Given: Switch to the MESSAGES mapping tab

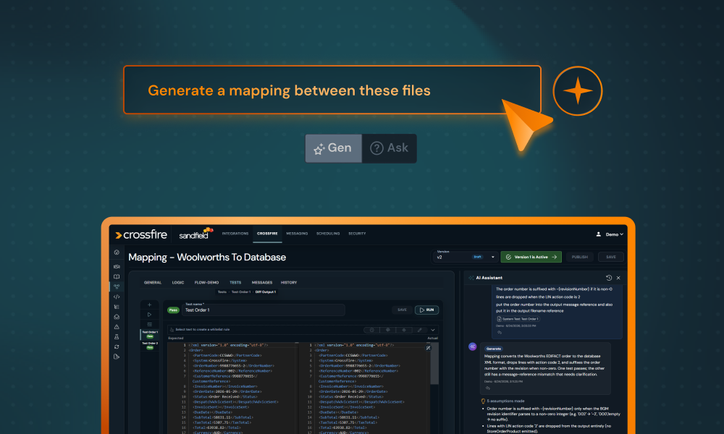Looking at the screenshot, I should pos(262,282).
